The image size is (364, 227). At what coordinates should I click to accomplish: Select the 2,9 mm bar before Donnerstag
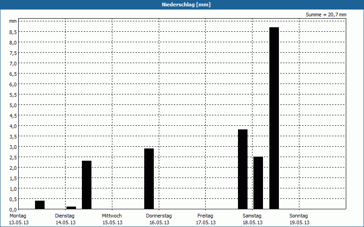tap(149, 178)
